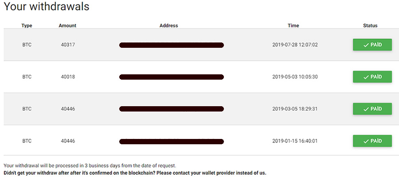Click the timestamp 2019-01-15 16:40:01
The height and width of the screenshot is (177, 399).
pyautogui.click(x=295, y=141)
